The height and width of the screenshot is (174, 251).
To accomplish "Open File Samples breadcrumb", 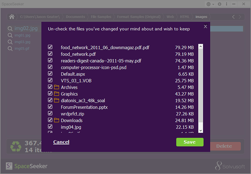I will [x=101, y=17].
